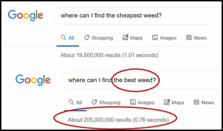Click the News newspaper icon in the lower search

pos(196,102)
